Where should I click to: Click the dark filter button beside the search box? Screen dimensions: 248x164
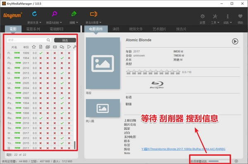coord(65,40)
